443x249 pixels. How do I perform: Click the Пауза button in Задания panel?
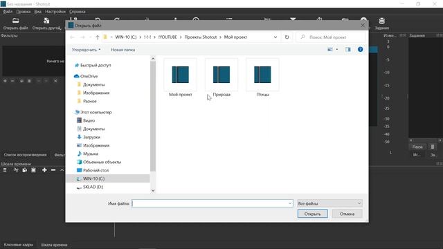[417, 147]
